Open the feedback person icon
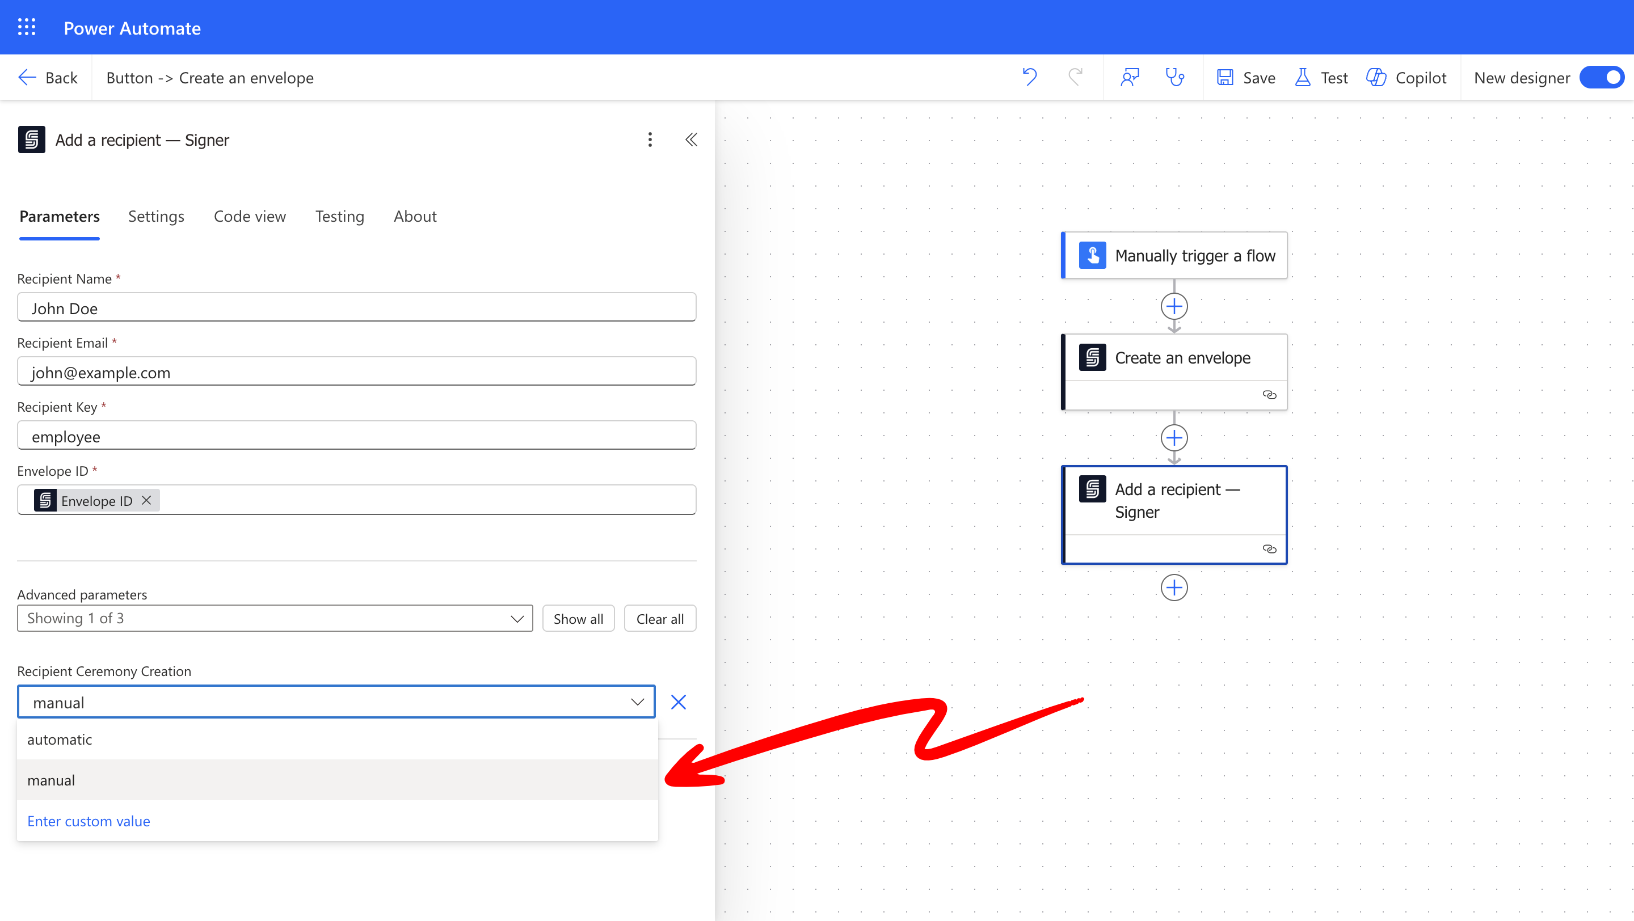Screen dimensions: 1634x921 (1130, 77)
